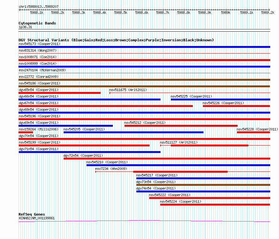Image resolution: width=279 pixels, height=239 pixels.
Task: Select the RefSeq Genes track title
Action: coord(32,214)
